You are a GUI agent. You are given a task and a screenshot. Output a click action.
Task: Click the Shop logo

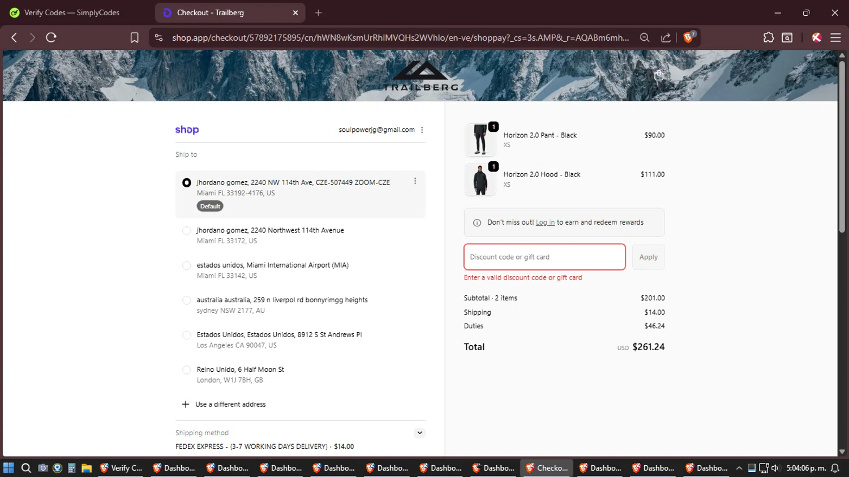tap(187, 130)
